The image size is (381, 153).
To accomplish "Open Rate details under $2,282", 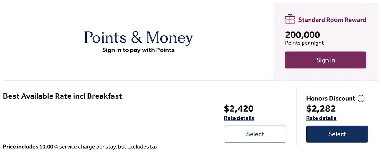I will [x=321, y=118].
